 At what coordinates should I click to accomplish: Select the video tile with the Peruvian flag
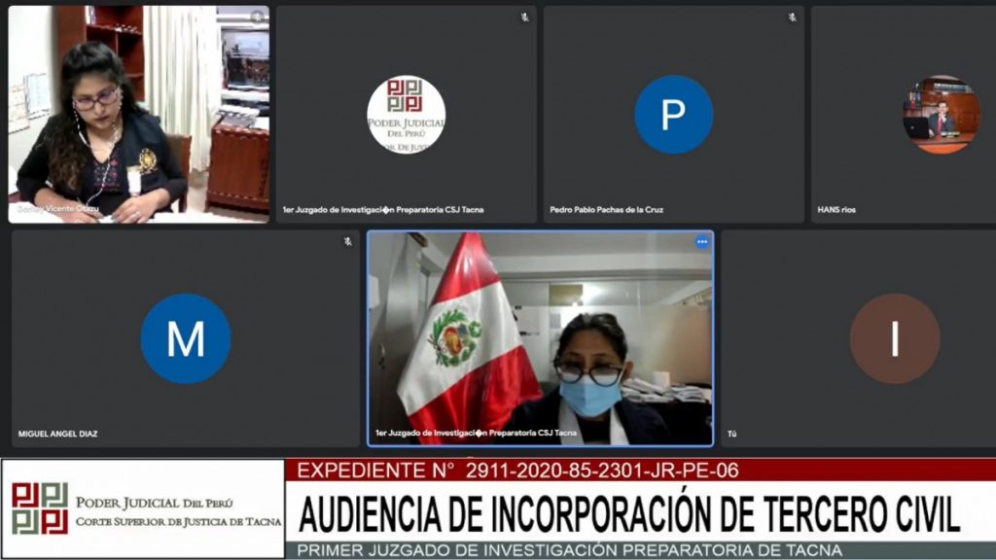[x=541, y=338]
